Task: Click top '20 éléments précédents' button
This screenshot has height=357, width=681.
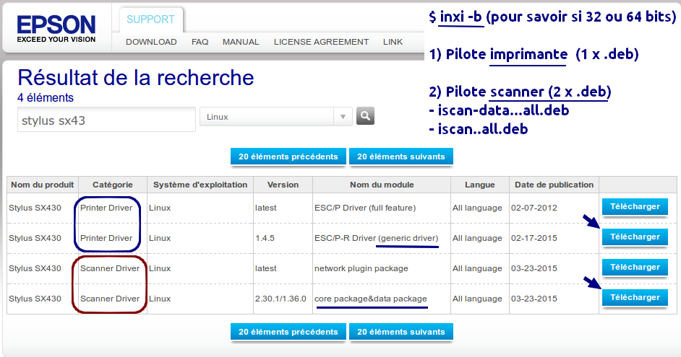Action: [288, 157]
